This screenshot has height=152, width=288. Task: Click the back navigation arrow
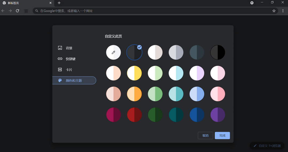click(x=3, y=11)
